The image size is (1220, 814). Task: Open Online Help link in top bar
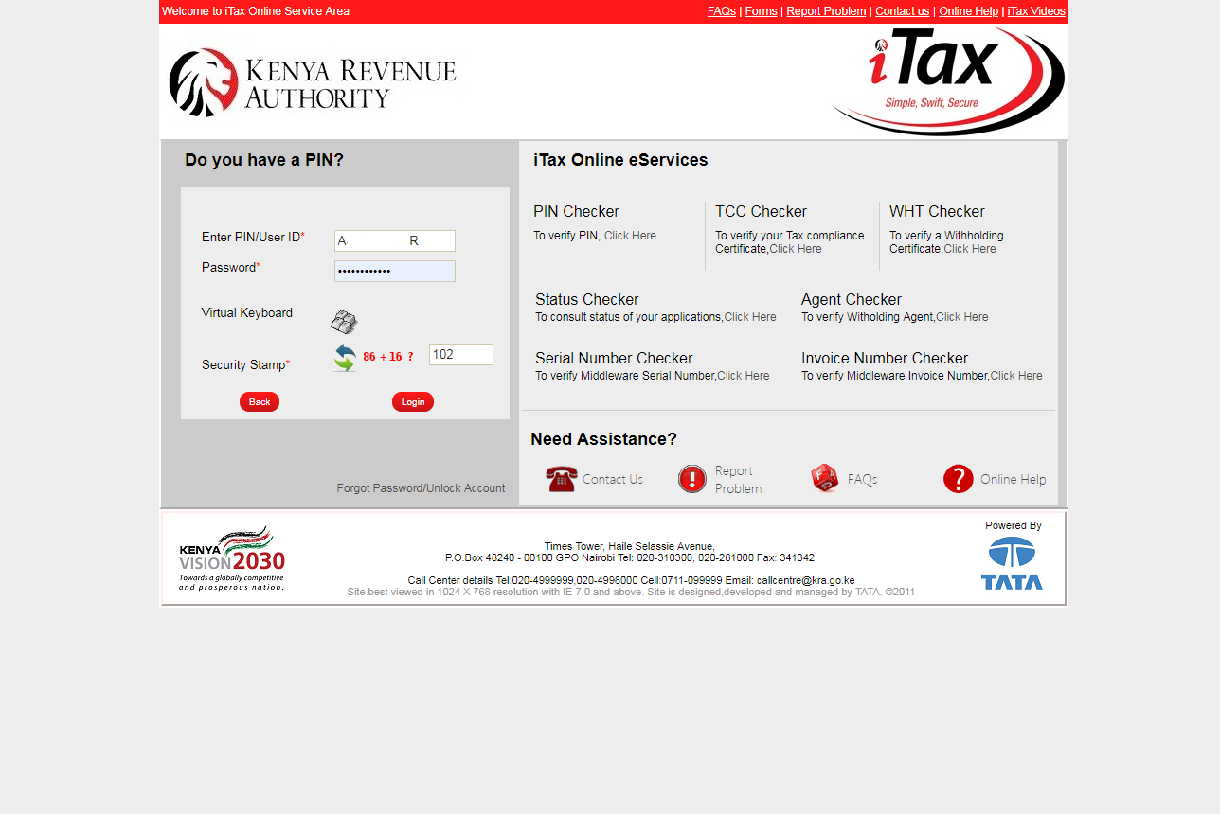tap(968, 11)
